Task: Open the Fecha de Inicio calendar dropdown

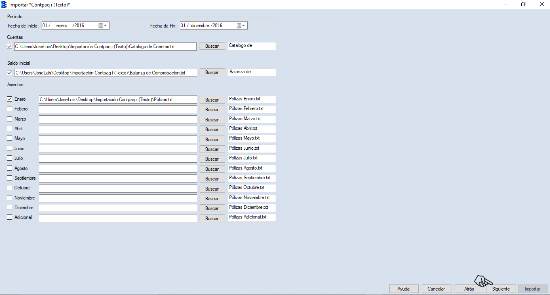Action: coord(103,26)
